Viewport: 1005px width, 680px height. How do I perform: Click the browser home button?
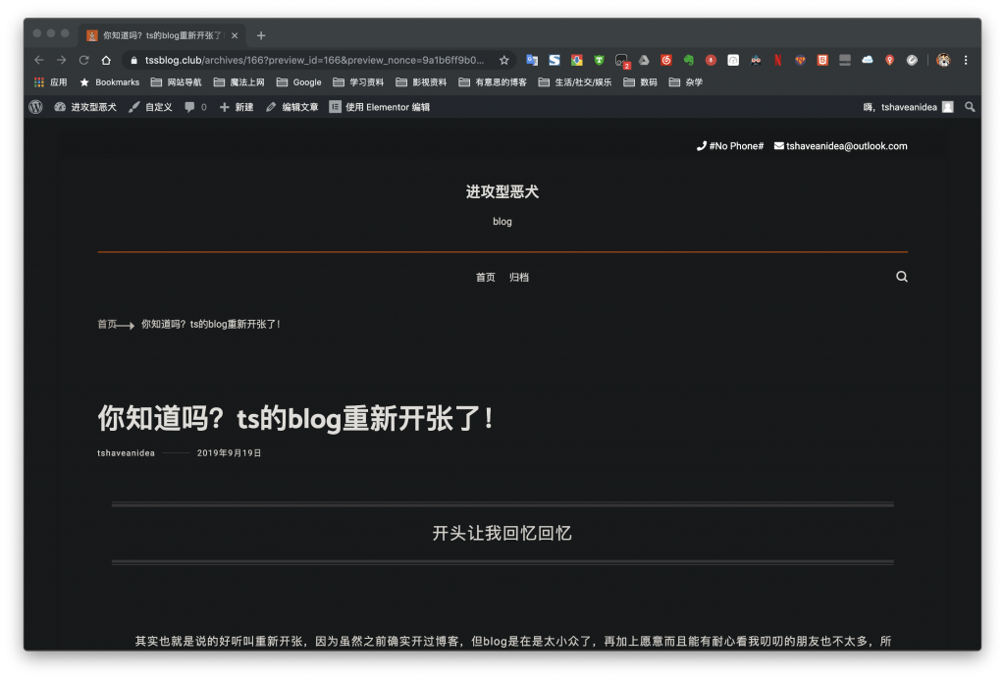[x=106, y=60]
